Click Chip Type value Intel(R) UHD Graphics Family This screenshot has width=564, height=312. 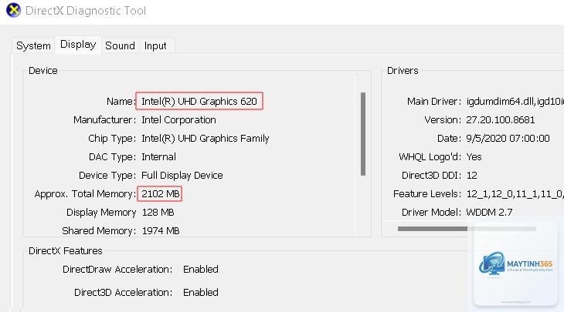[206, 139]
